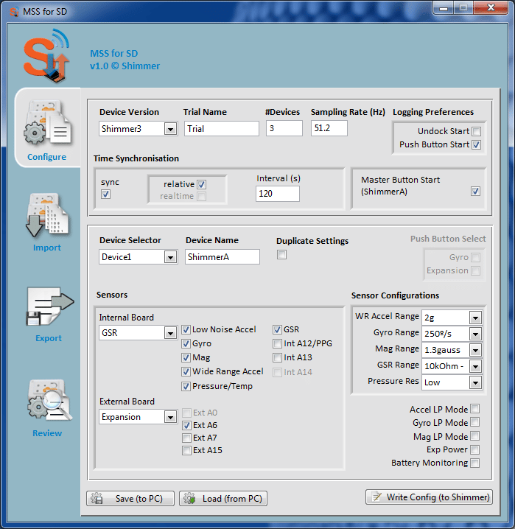Screen dimensions: 515x529
Task: Uncheck the Gyro sensor
Action: point(186,344)
